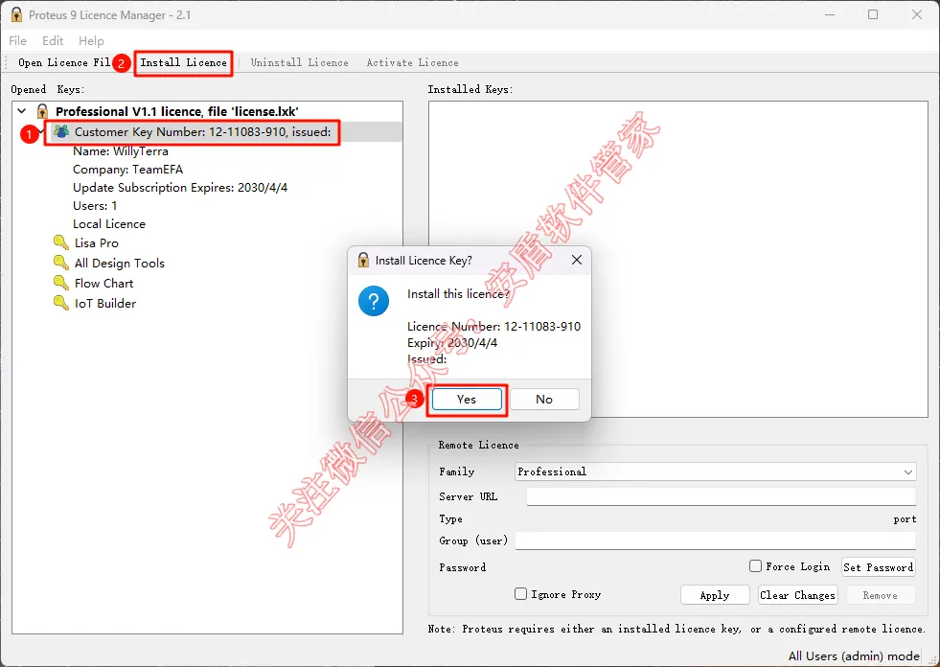Click the key icon beside All Design Tools
Screen dimensions: 940x667
[61, 263]
